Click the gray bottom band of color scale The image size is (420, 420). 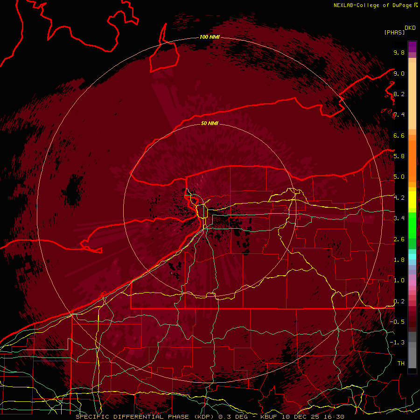(412, 350)
